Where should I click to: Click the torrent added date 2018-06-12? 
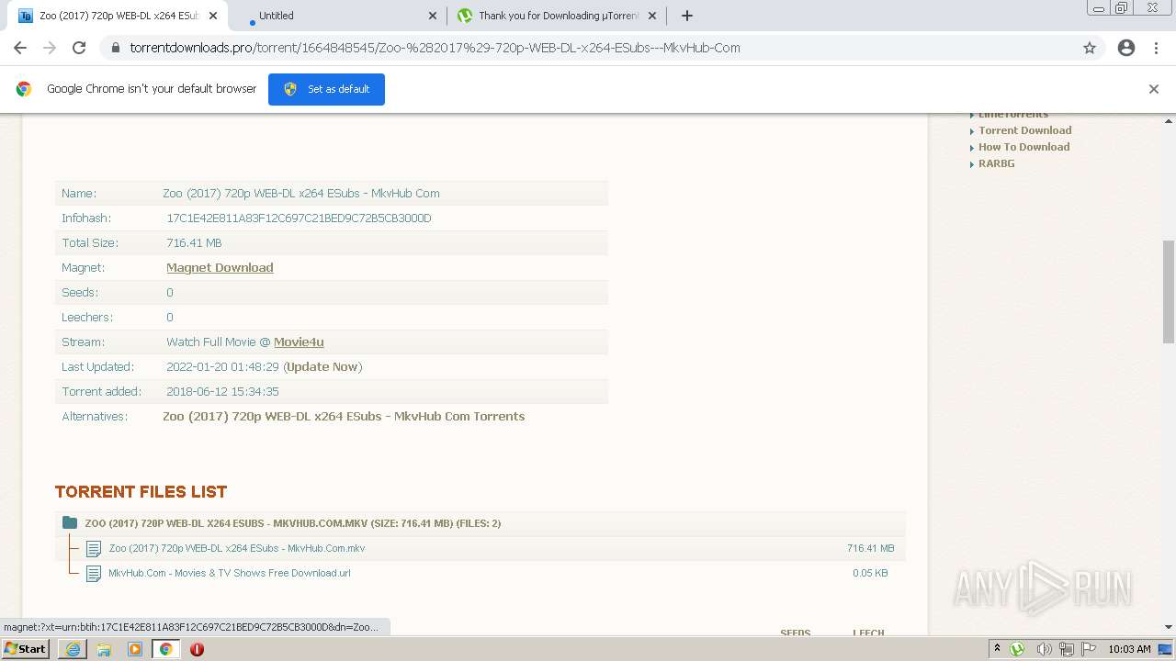point(222,392)
